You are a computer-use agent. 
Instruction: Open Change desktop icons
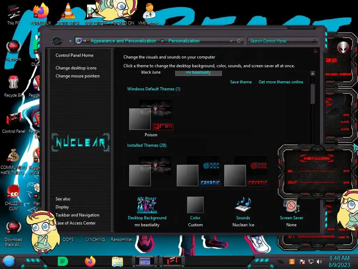[x=76, y=68]
